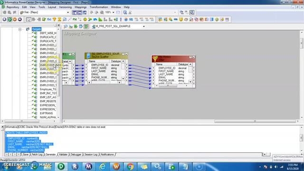Close the navigator panel with X

(x=59, y=25)
